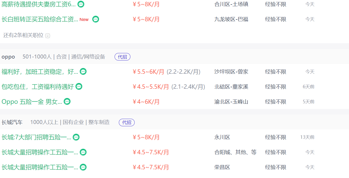This screenshot has width=349, height=178.
Task: Click chat icon next to 长白班转正买五险 New job
Action: tap(96, 19)
